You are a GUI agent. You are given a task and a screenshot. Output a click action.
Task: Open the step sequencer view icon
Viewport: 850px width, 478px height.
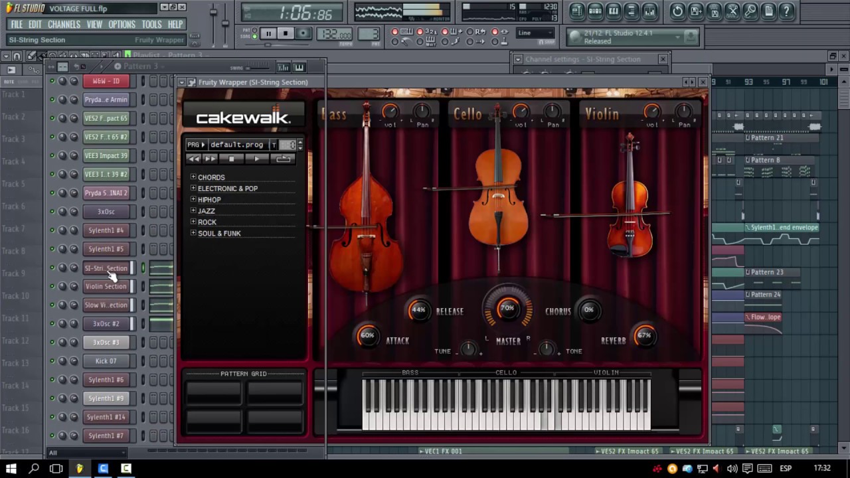point(595,11)
